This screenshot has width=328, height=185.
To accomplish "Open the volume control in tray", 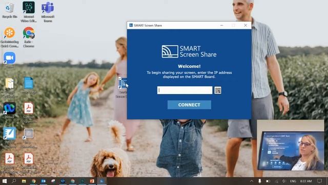I will coord(284,181).
